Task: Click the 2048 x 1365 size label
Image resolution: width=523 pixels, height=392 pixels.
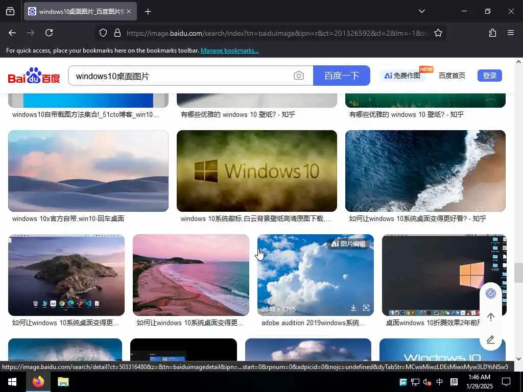Action: point(278,309)
